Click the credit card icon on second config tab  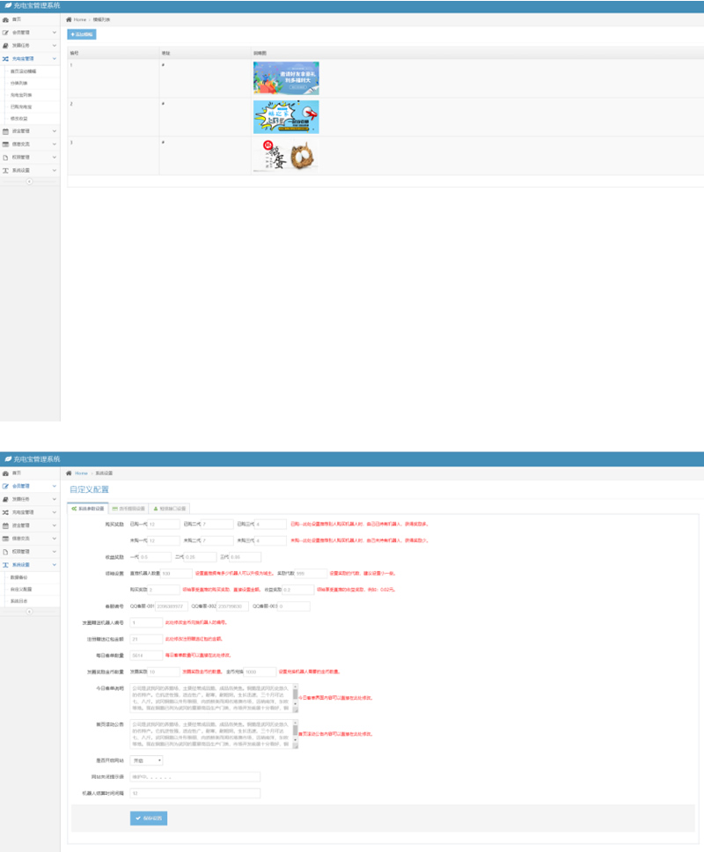[x=114, y=508]
